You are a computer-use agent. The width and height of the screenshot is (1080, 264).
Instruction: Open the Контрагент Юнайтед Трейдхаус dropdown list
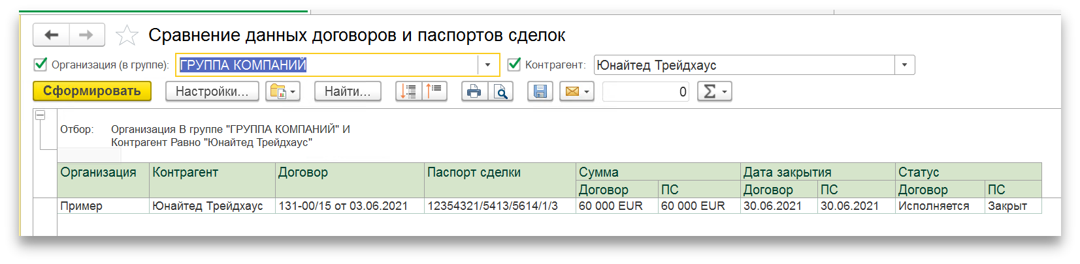(904, 65)
